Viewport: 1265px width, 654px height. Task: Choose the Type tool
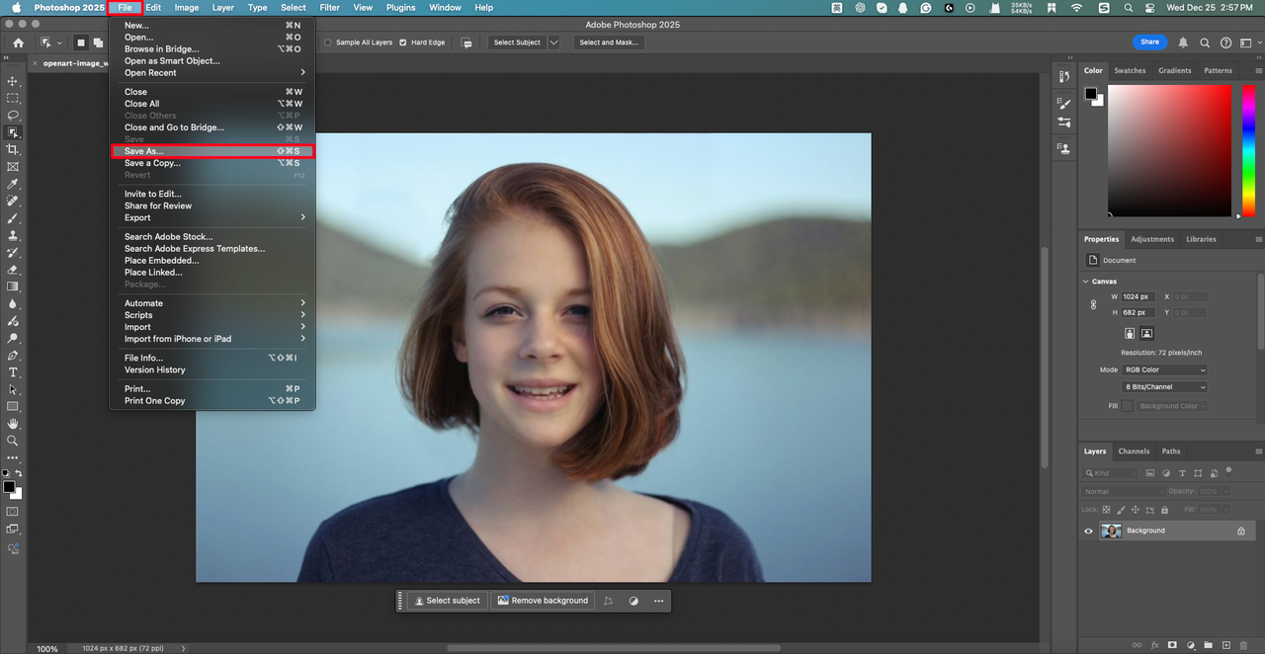(13, 372)
